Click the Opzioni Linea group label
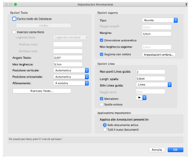 106,64
